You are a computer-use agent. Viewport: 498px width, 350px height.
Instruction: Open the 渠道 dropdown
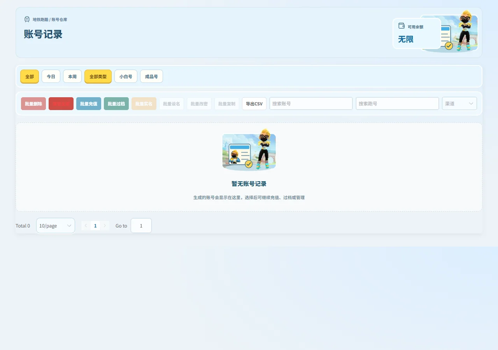pyautogui.click(x=459, y=103)
